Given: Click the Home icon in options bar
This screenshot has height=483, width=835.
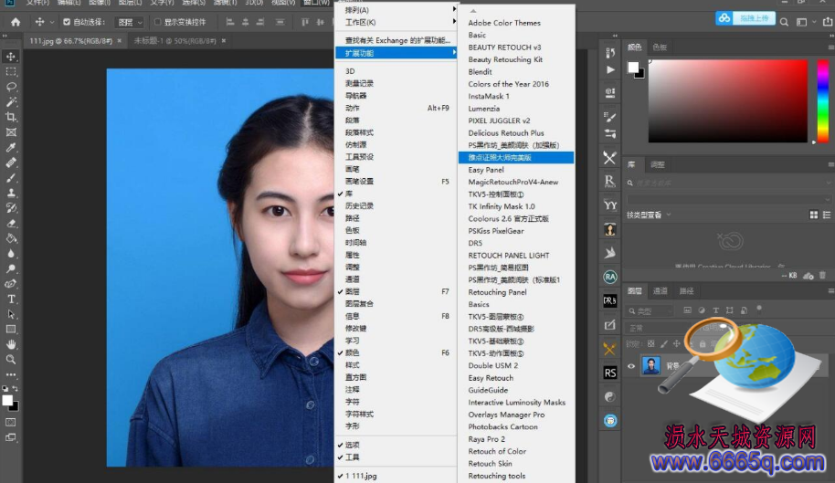Looking at the screenshot, I should pyautogui.click(x=16, y=22).
